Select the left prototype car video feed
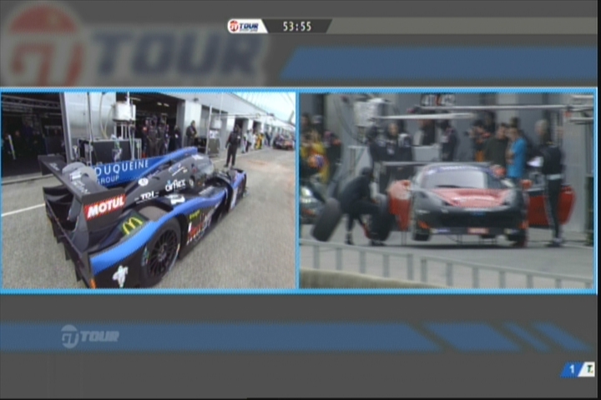The height and width of the screenshot is (400, 601). tap(149, 190)
